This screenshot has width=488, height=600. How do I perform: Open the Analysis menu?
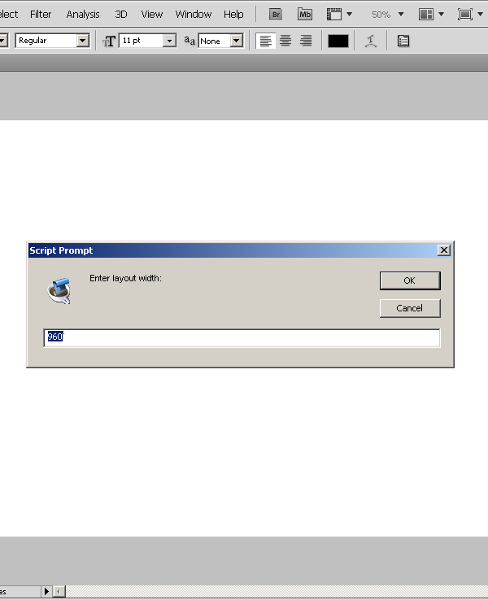[x=83, y=15]
